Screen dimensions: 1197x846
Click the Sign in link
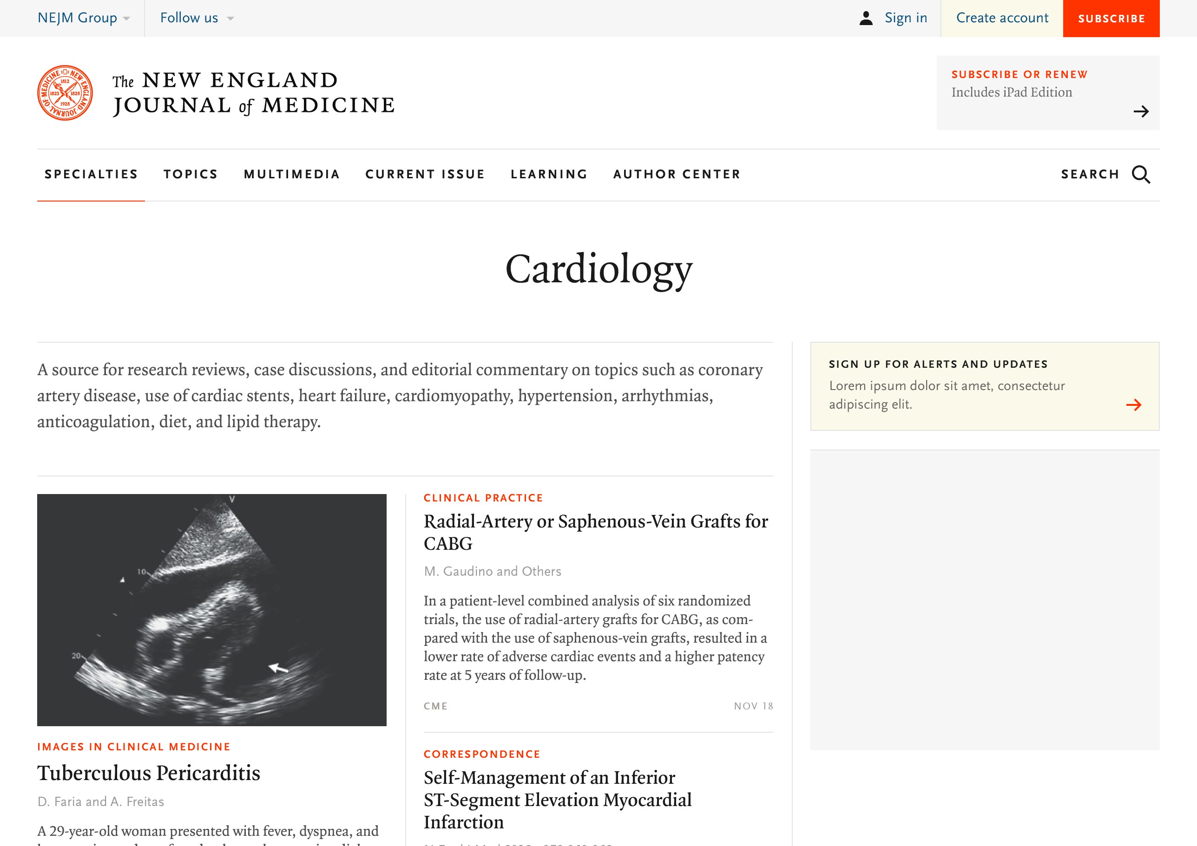tap(906, 18)
